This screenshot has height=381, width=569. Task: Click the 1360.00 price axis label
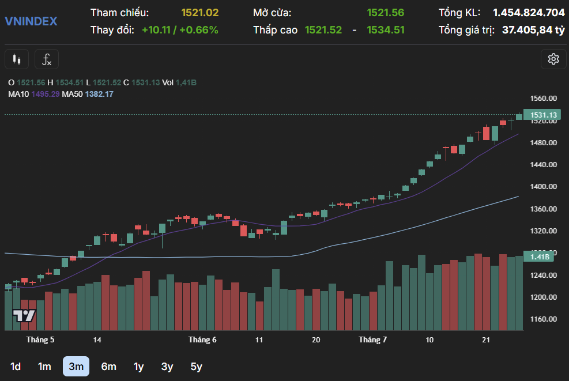[543, 209]
